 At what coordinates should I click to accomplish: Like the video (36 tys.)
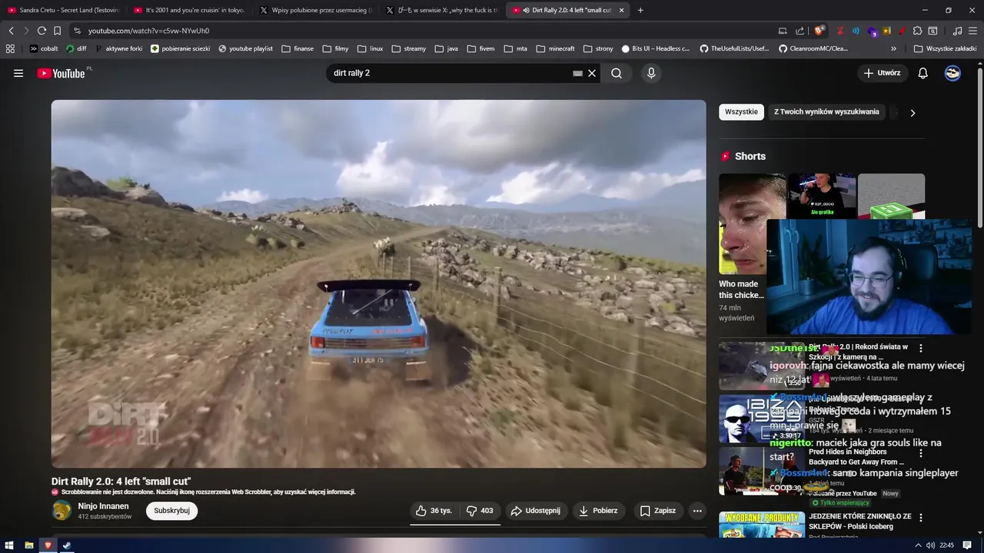(x=434, y=511)
